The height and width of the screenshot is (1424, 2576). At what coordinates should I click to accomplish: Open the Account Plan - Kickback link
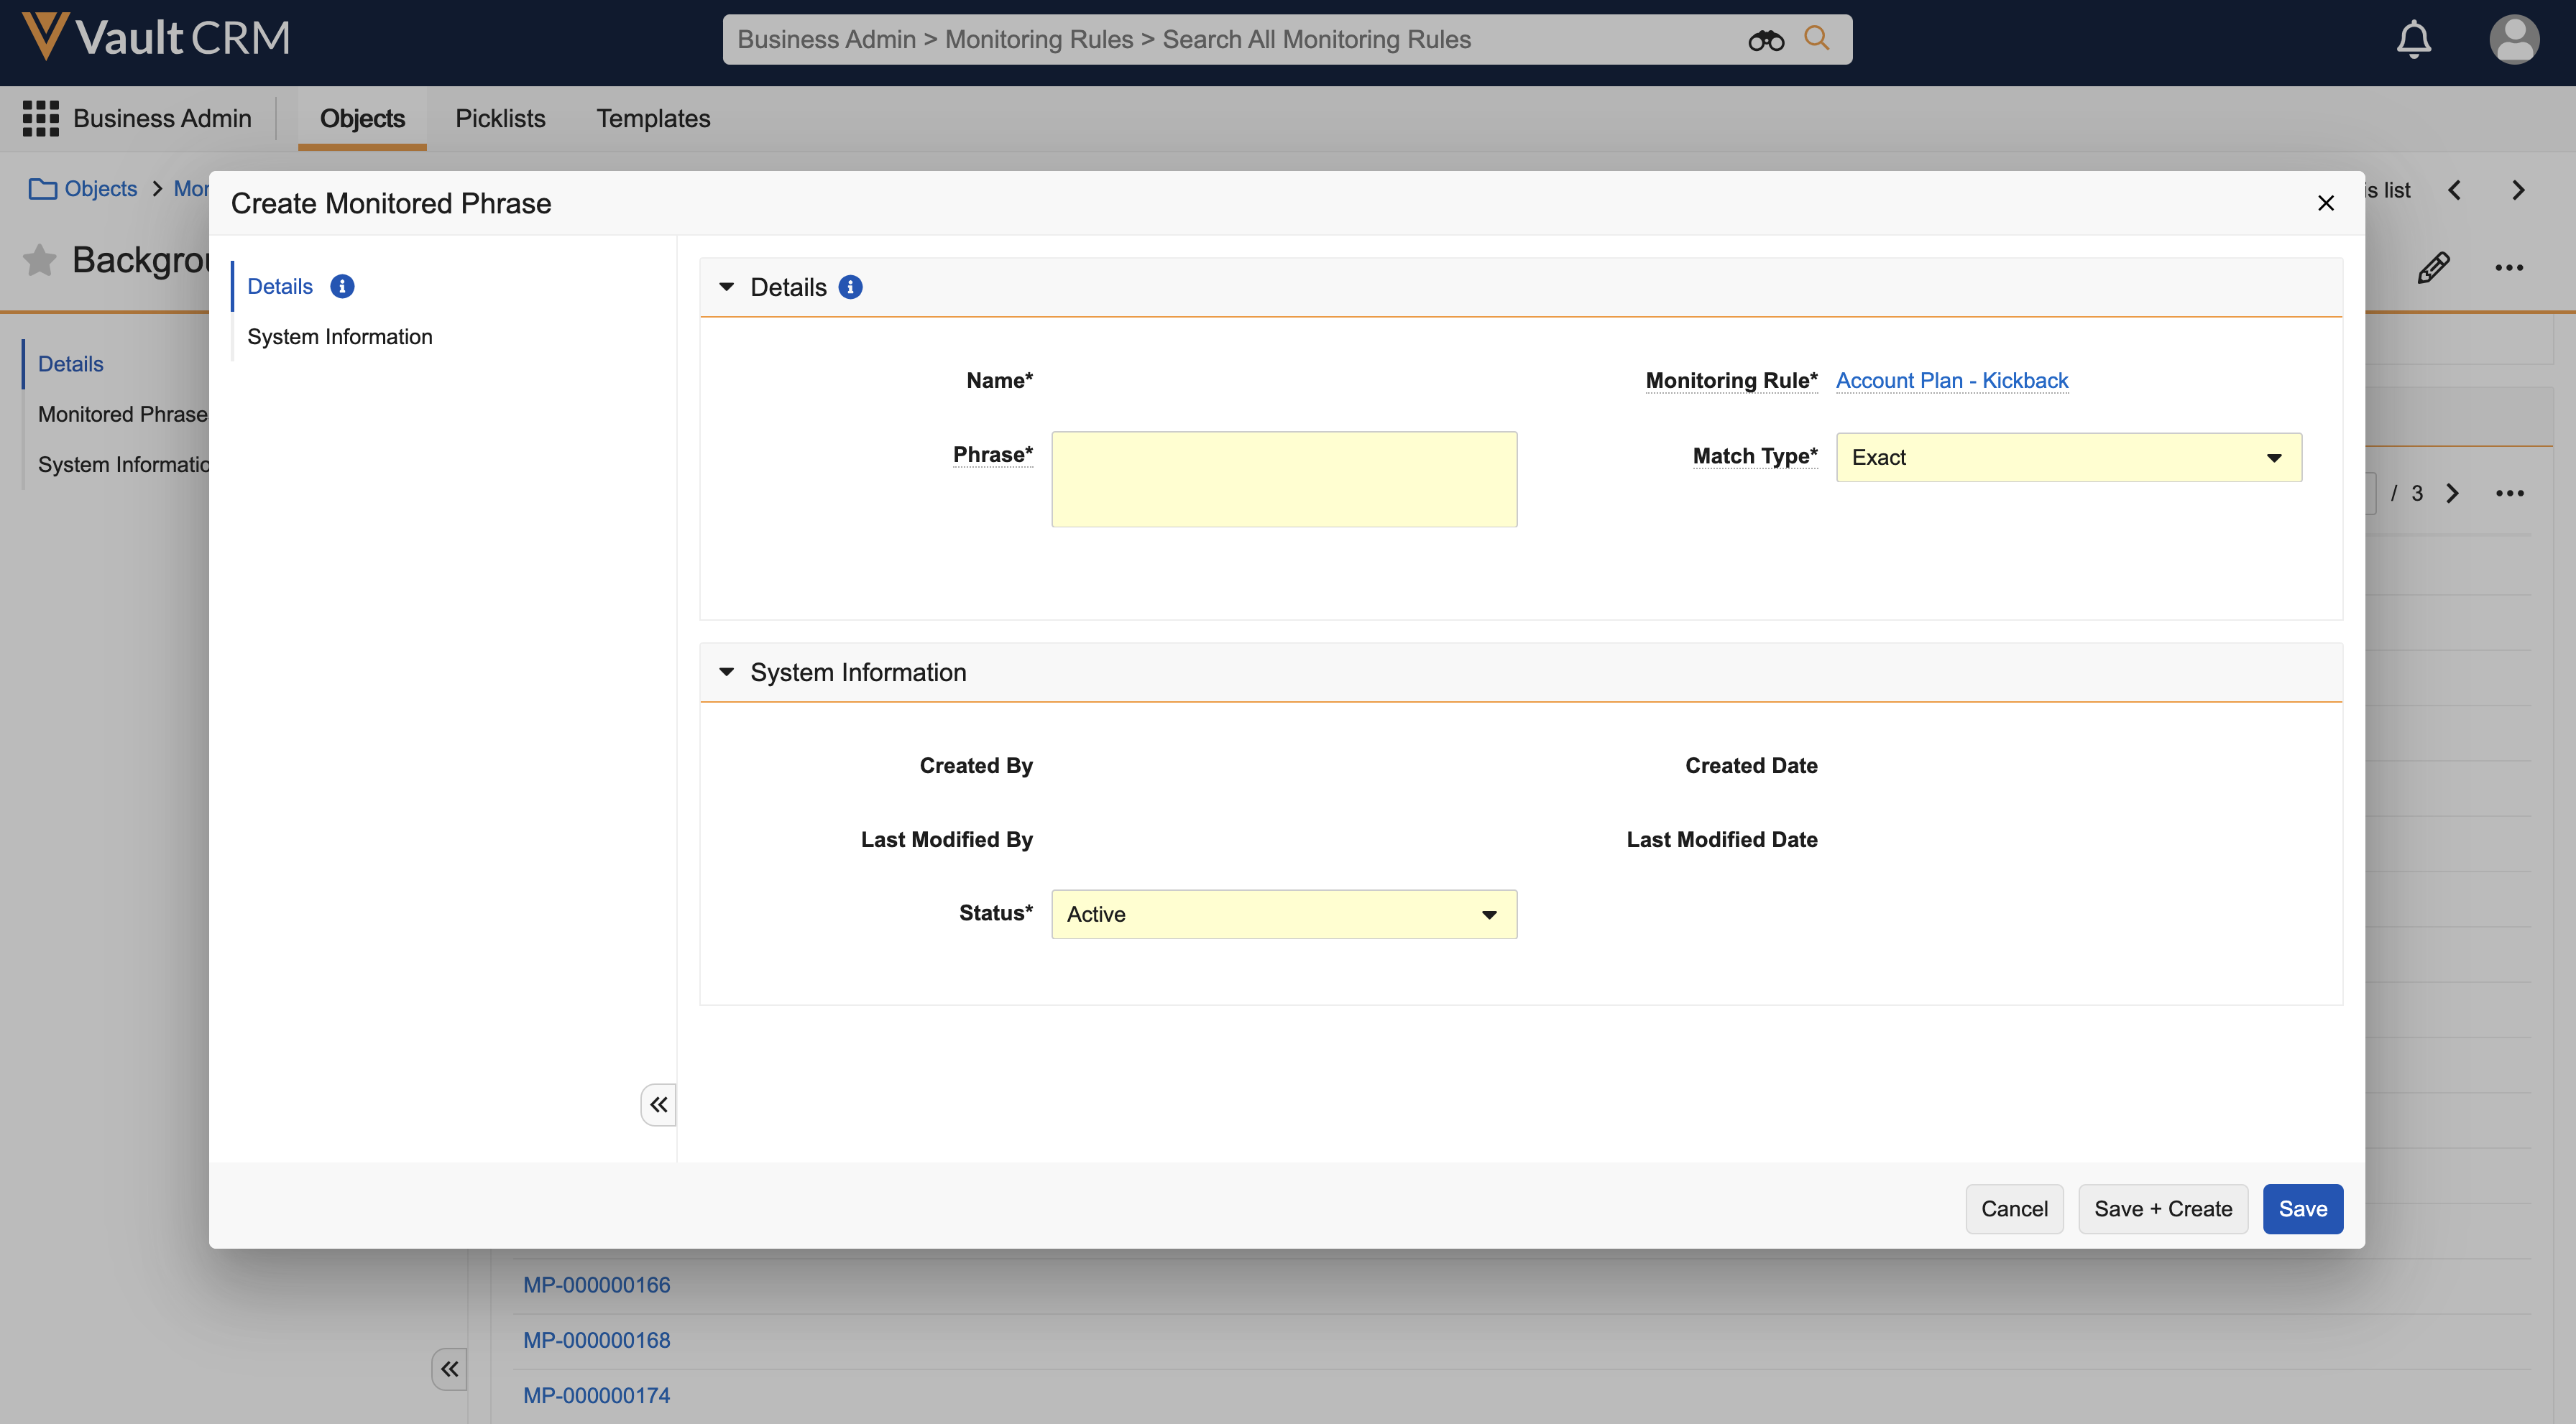click(x=1951, y=381)
